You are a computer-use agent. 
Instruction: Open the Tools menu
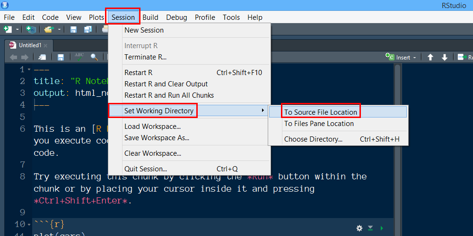[231, 17]
